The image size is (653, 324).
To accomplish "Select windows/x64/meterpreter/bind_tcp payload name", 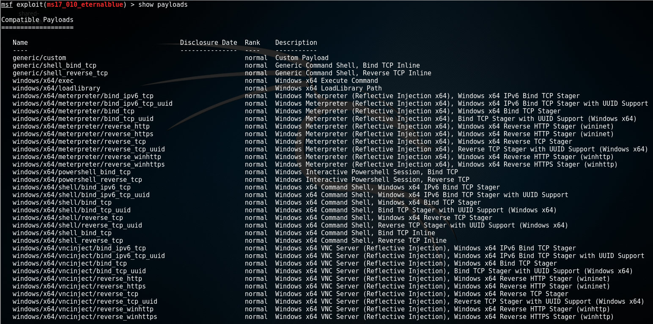I will tap(74, 111).
